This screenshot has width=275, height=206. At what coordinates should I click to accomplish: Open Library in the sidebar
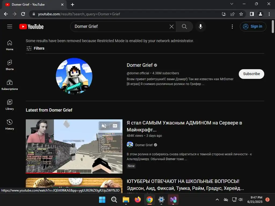click(10, 105)
